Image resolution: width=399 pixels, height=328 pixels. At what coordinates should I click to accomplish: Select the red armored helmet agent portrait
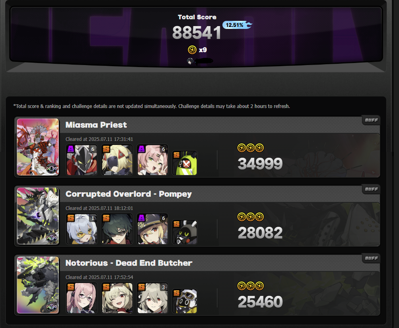point(82,160)
